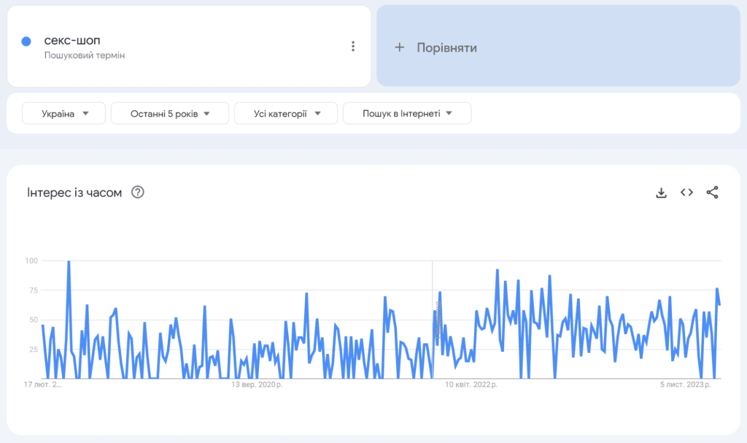Image resolution: width=747 pixels, height=443 pixels.
Task: Share the interest over time chart
Action: point(712,193)
